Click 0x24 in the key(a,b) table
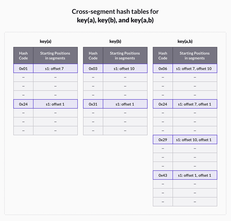231x221 pixels. pos(163,104)
